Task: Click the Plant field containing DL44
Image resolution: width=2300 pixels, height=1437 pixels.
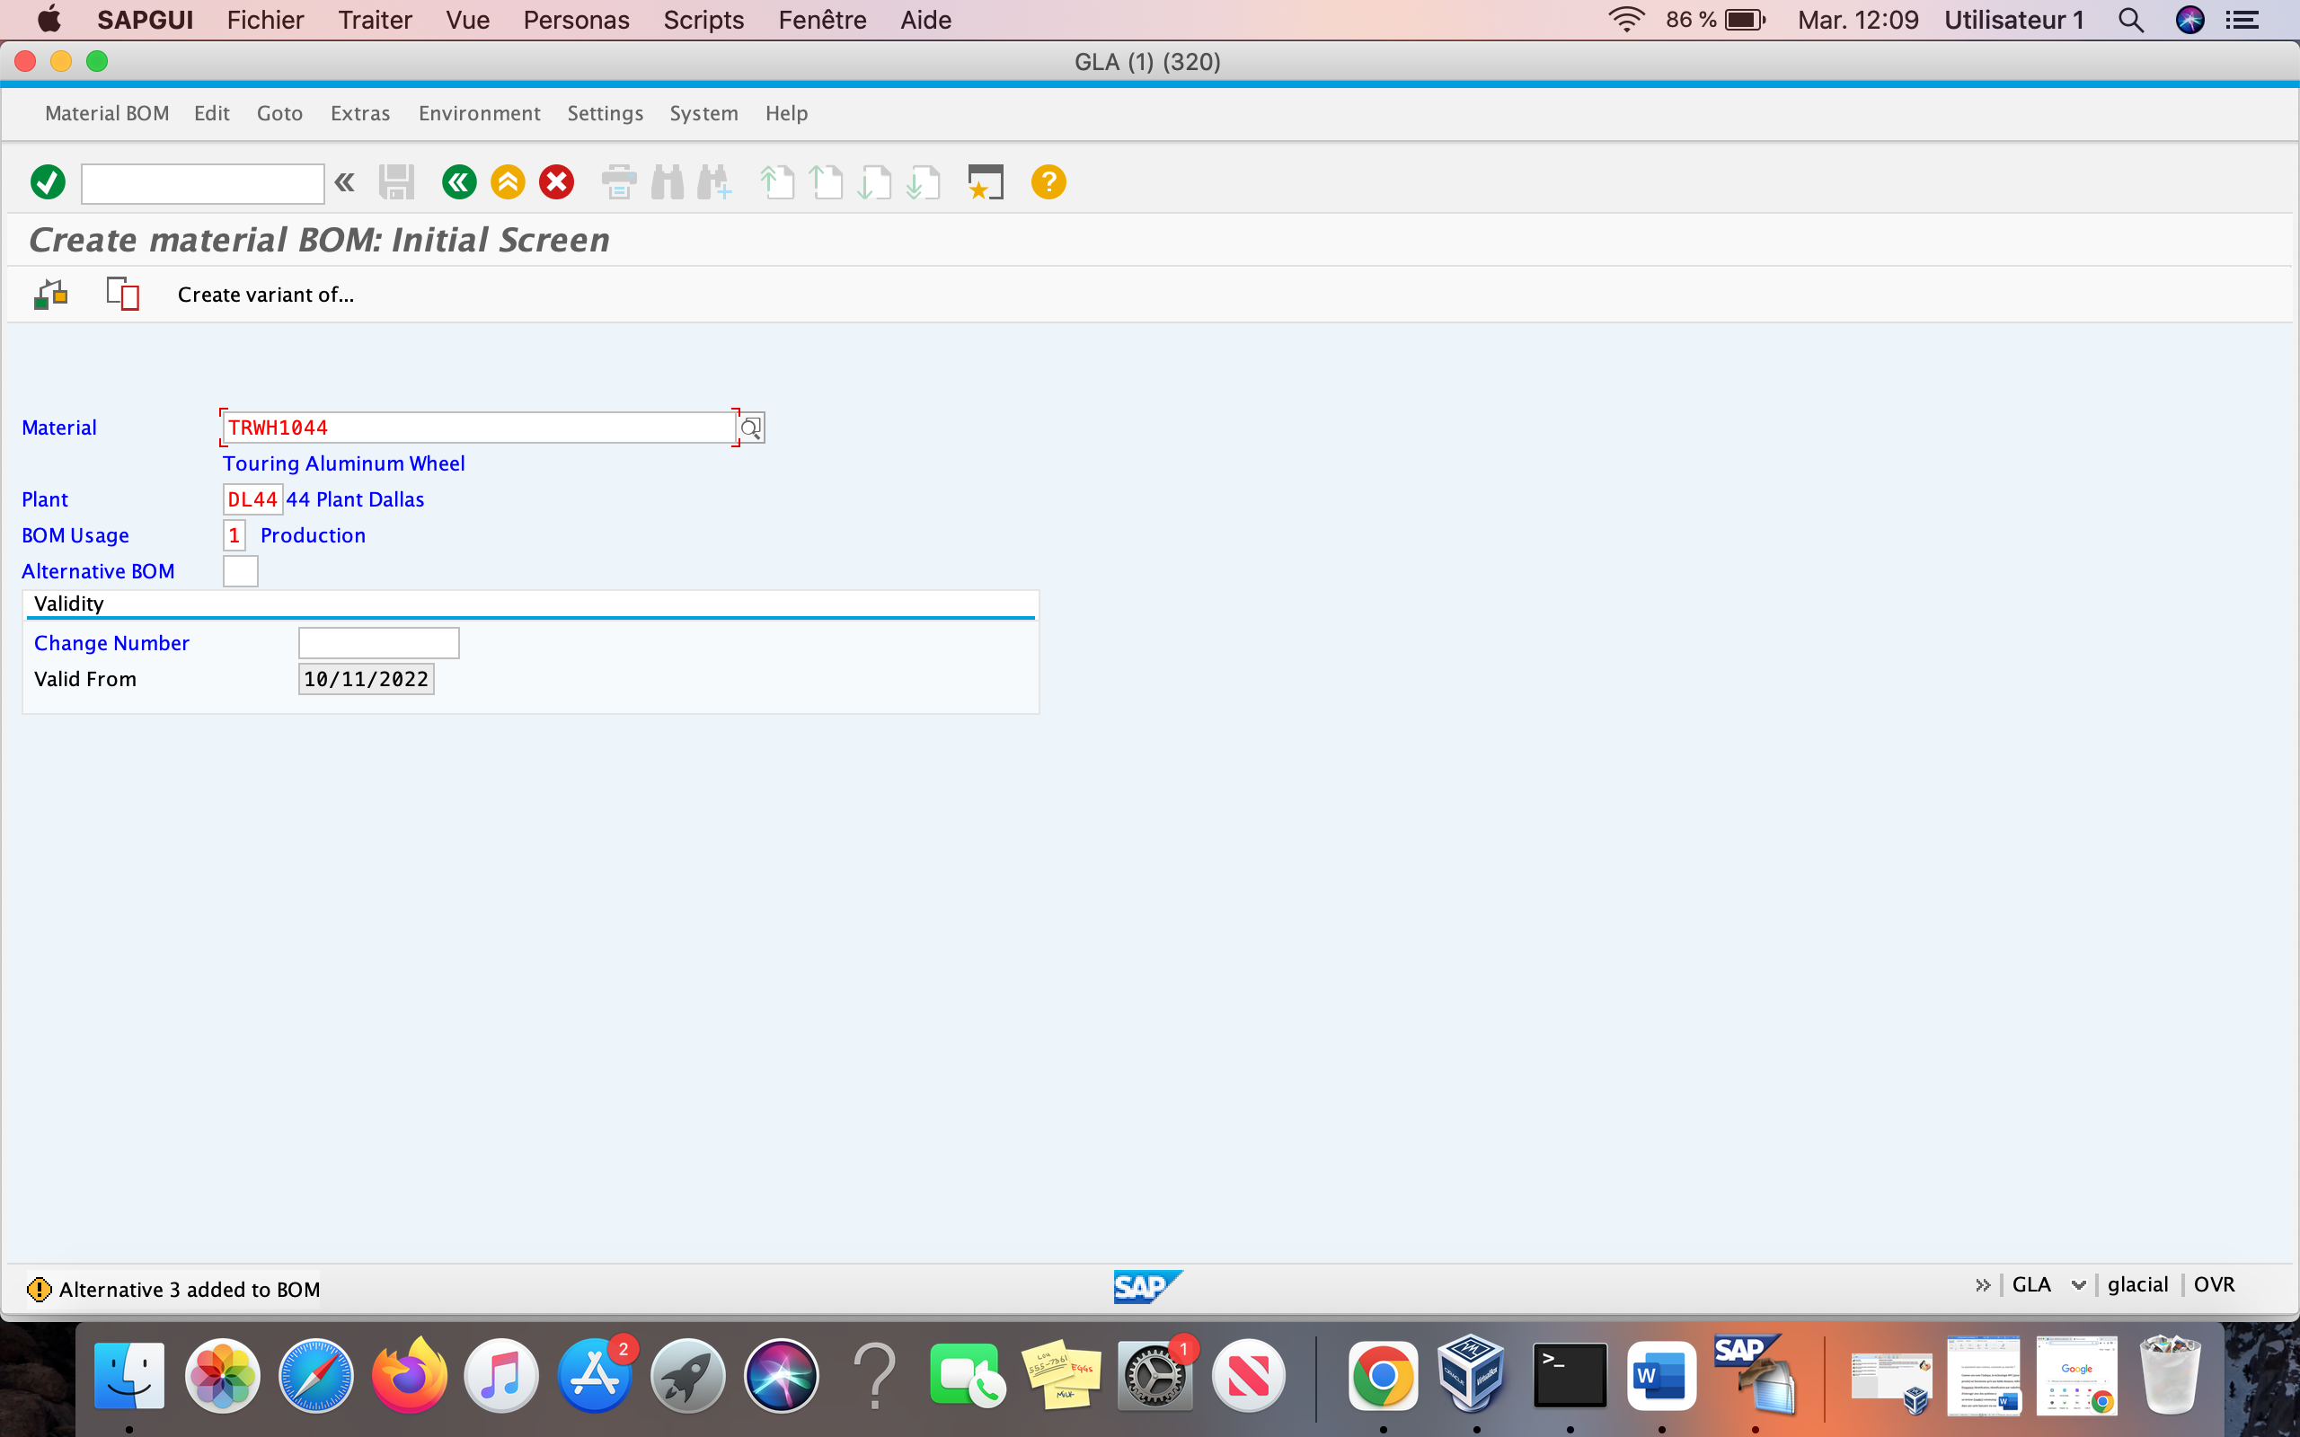Action: point(252,500)
